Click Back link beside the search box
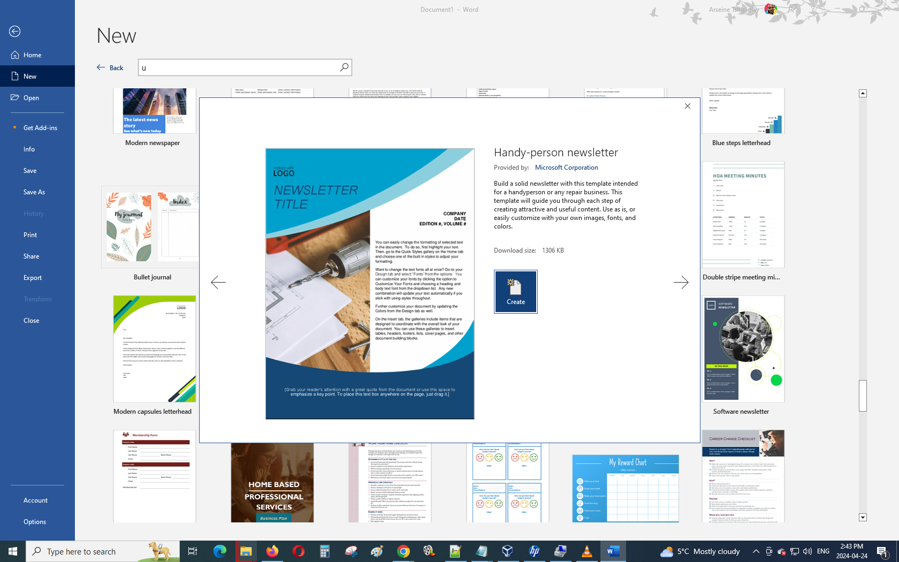Viewport: 899px width, 562px height. coord(110,67)
